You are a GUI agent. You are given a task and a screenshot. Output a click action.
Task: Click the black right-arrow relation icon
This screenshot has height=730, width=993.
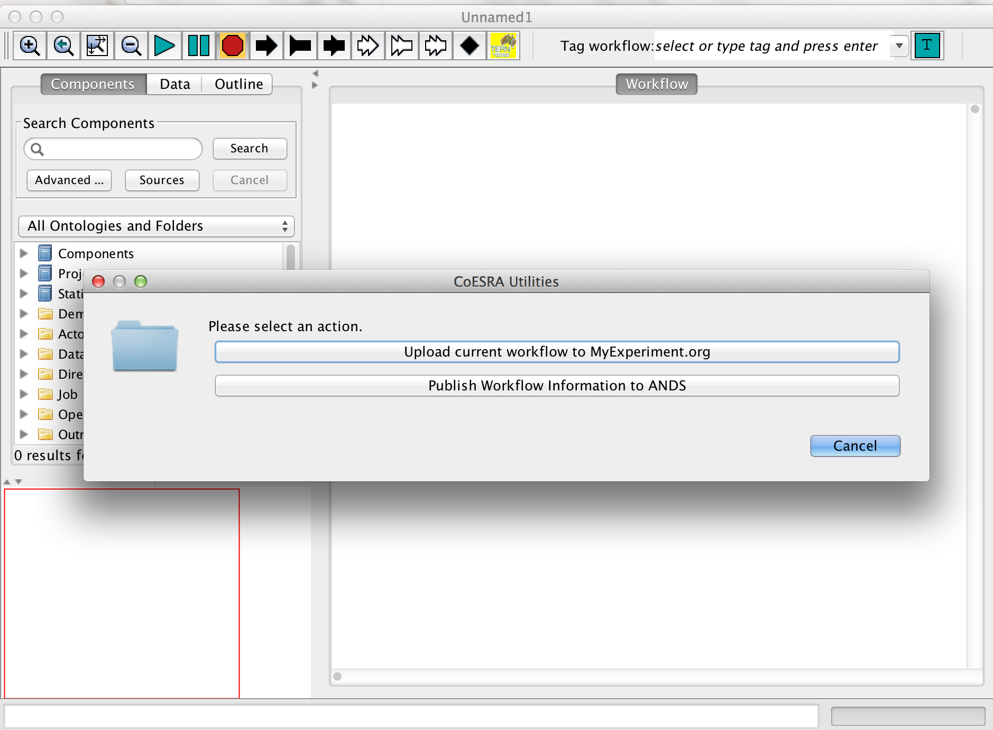pos(266,45)
